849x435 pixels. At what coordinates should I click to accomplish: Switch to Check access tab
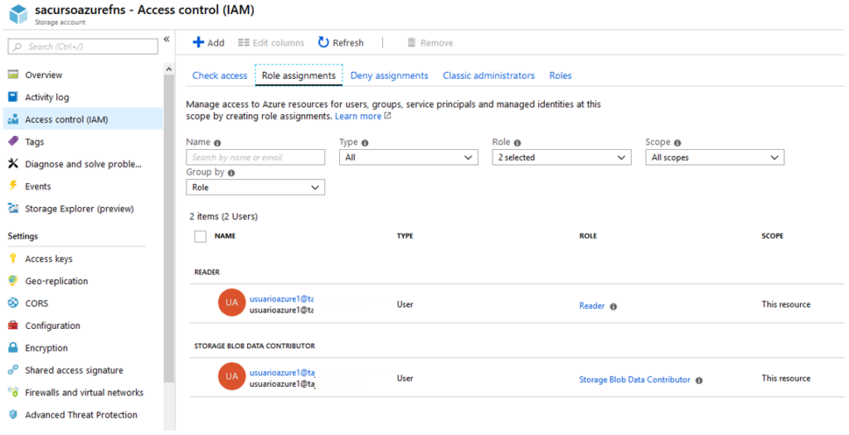point(220,75)
